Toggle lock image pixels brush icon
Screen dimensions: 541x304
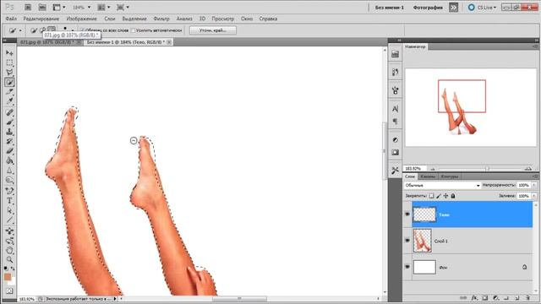pyautogui.click(x=439, y=196)
